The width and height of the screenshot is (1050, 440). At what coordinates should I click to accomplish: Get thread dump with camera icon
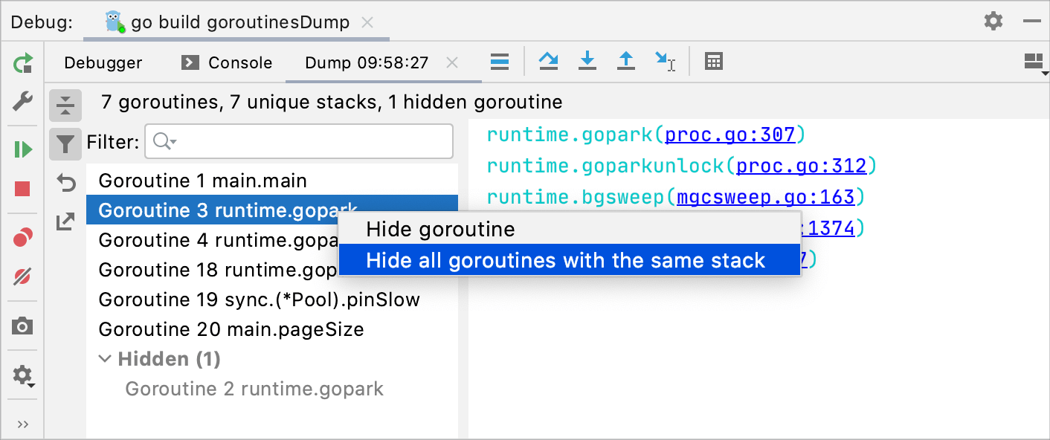pyautogui.click(x=22, y=325)
